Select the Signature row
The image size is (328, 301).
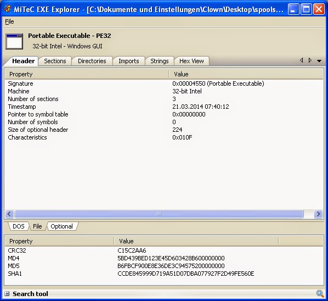164,83
